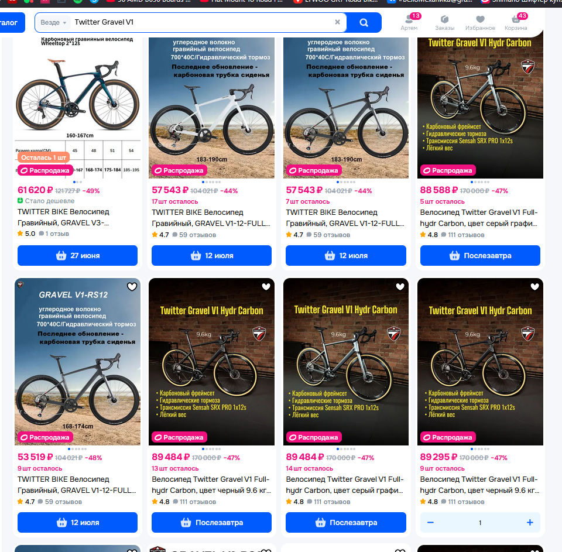
Task: Decrease quantity with the minus button
Action: [x=430, y=523]
